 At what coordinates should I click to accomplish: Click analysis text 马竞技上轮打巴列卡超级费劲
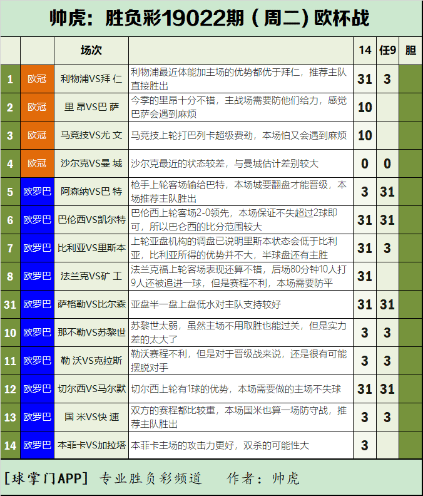[238, 135]
